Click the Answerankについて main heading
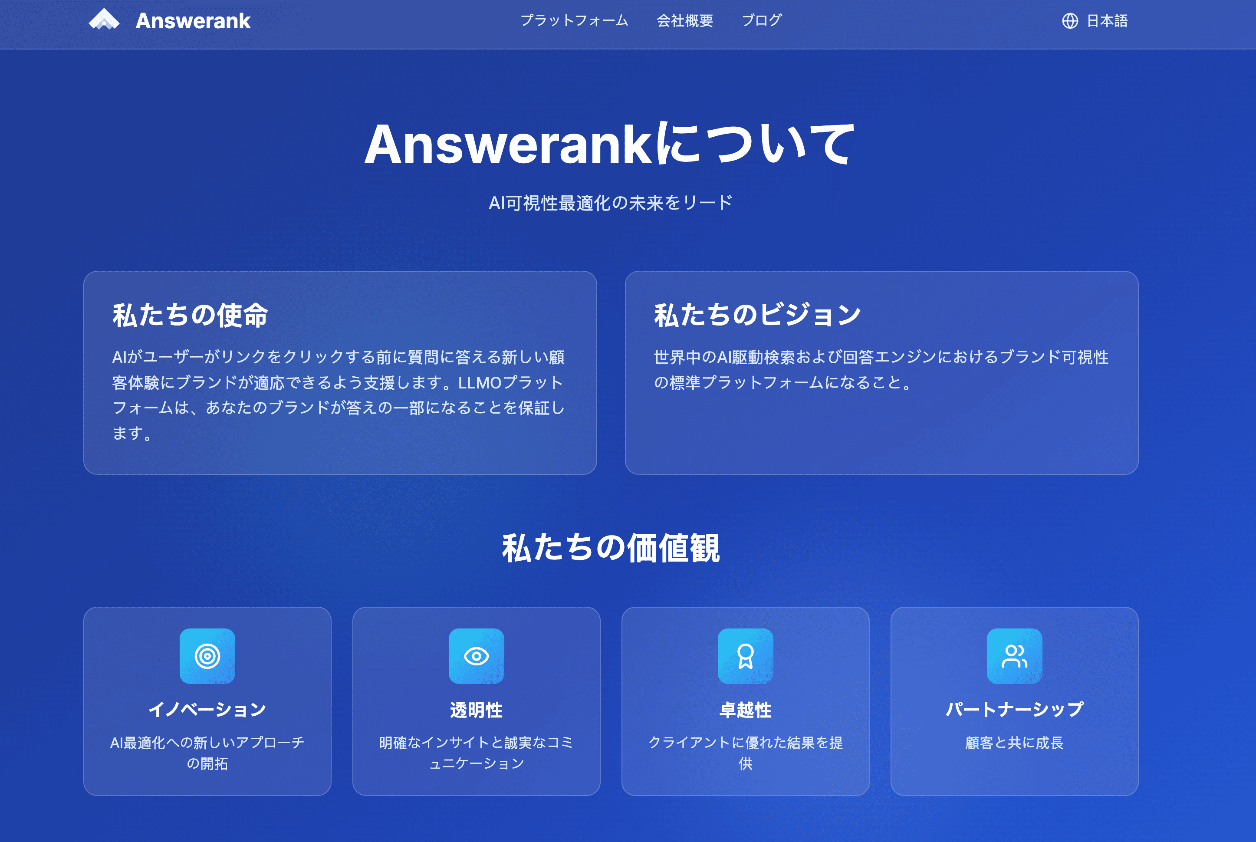The width and height of the screenshot is (1256, 842). [x=610, y=144]
